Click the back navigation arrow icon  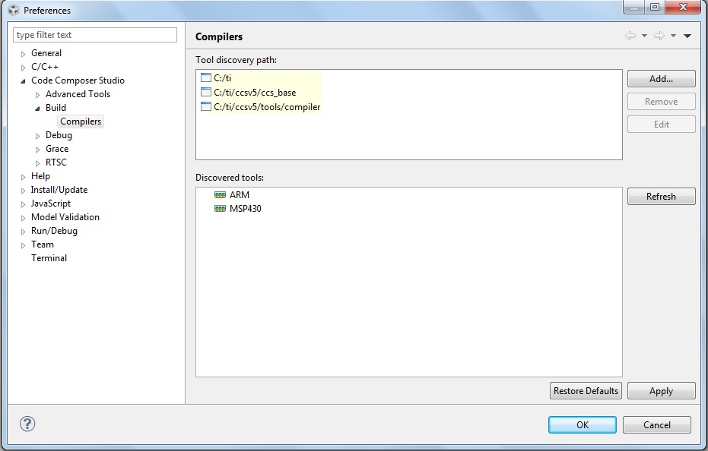click(x=630, y=36)
